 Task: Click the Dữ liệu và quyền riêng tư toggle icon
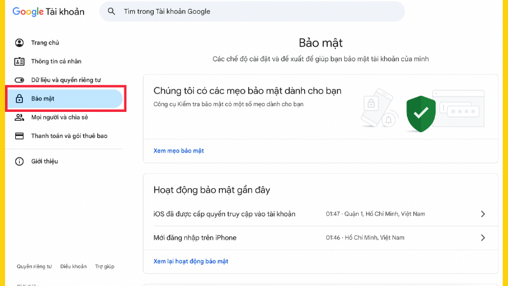coord(19,80)
